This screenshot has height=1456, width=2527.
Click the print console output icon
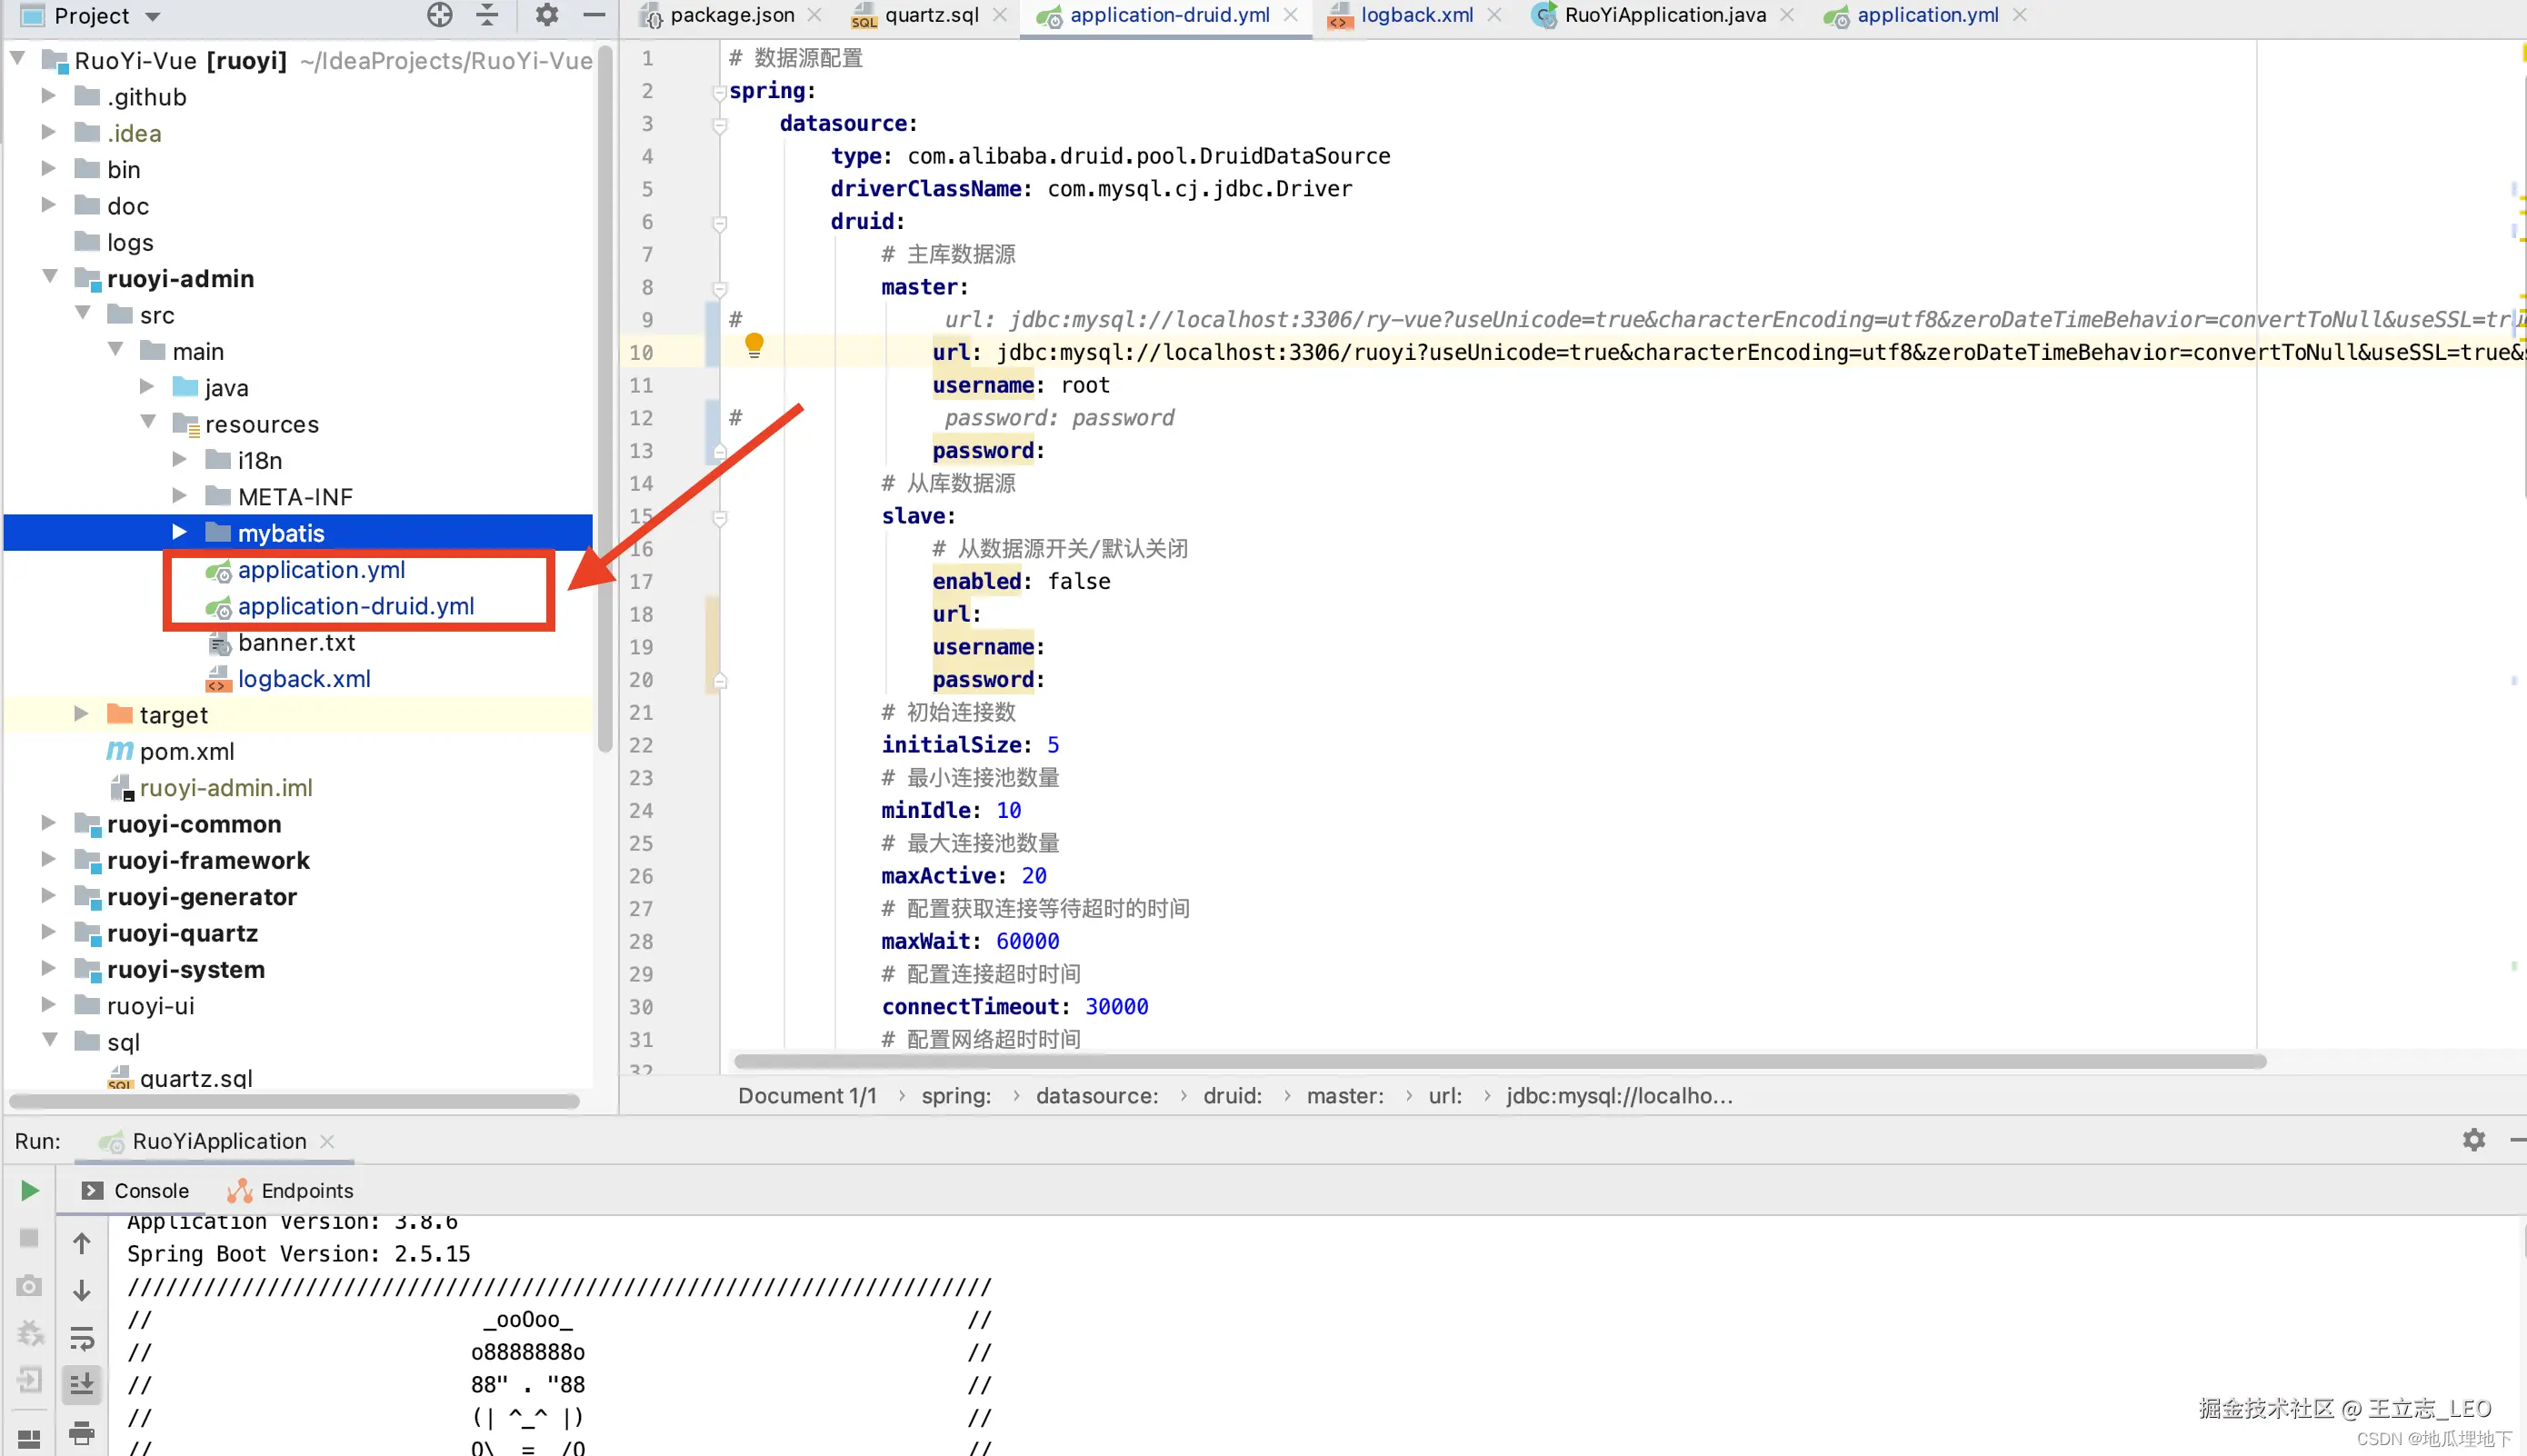82,1432
